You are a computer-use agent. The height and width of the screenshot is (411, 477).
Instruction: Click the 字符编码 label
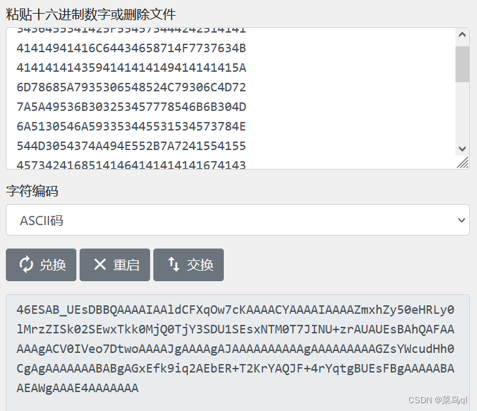click(32, 191)
